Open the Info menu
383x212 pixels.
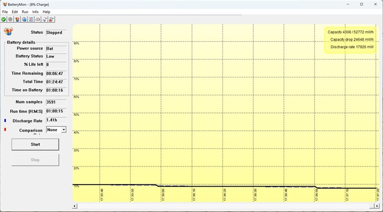[x=35, y=11]
